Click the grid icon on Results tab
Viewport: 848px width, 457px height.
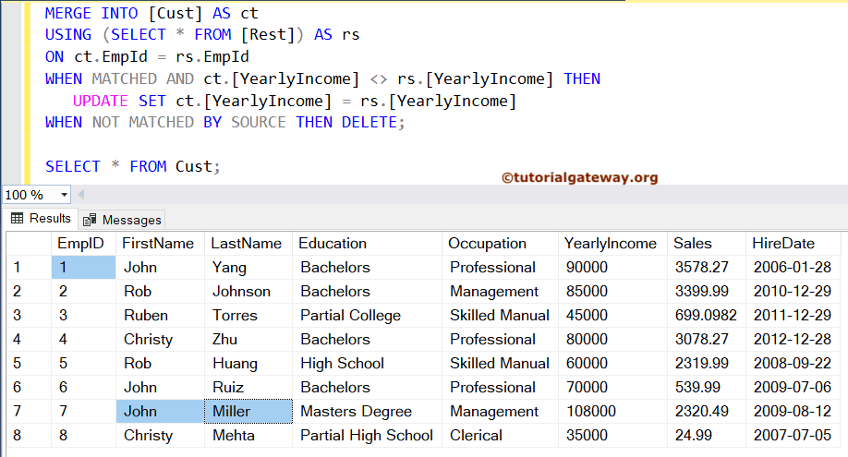pyautogui.click(x=17, y=219)
